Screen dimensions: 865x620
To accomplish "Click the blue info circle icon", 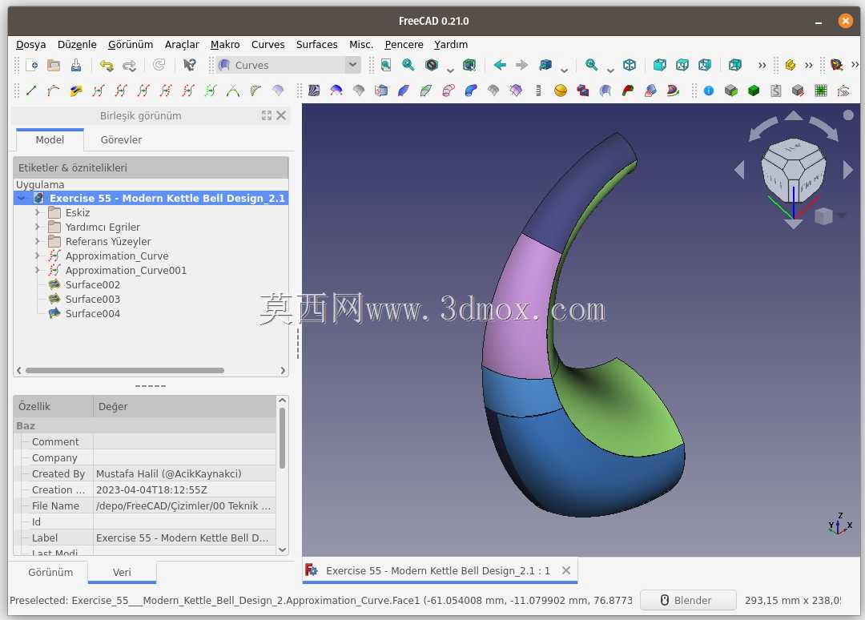I will (x=709, y=91).
